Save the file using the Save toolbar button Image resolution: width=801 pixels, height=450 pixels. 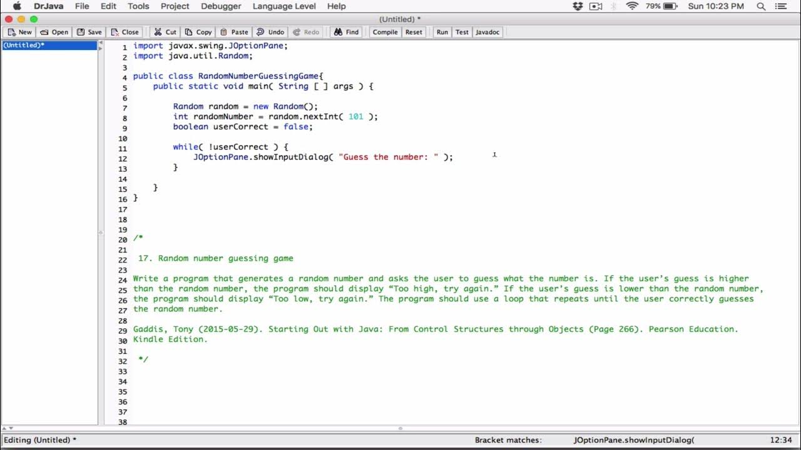click(89, 32)
